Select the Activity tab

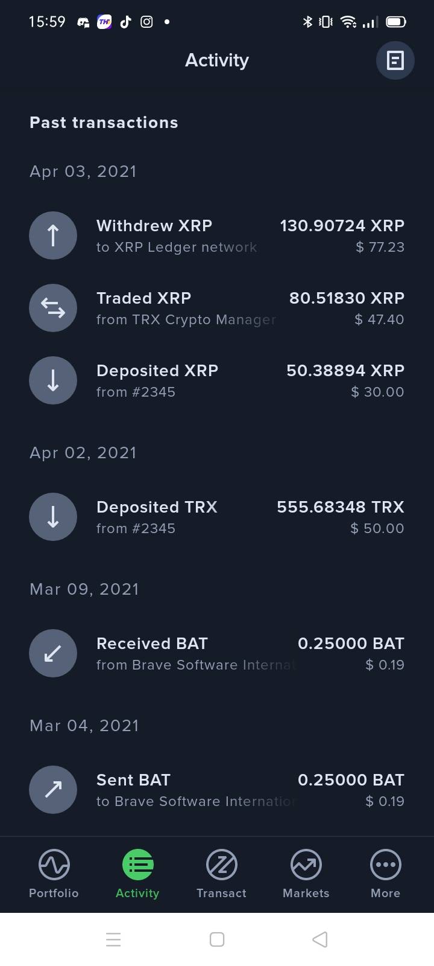pyautogui.click(x=137, y=874)
